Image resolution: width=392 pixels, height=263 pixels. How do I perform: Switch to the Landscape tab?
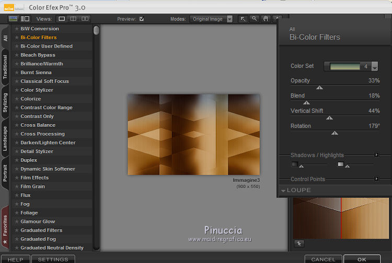point(5,138)
